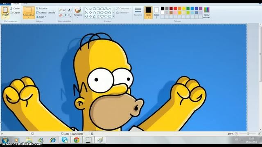
Task: Choose the Six-point star shape
Action: pos(98,16)
